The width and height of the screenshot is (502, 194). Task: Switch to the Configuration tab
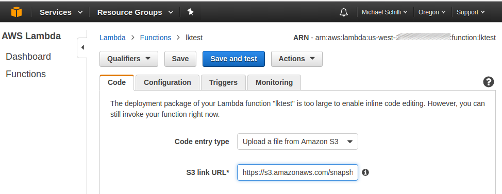click(x=168, y=82)
